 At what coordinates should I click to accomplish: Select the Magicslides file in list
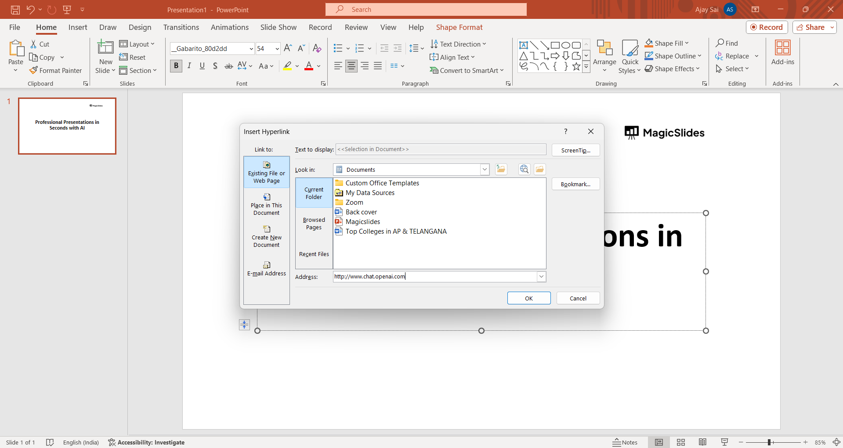(362, 222)
